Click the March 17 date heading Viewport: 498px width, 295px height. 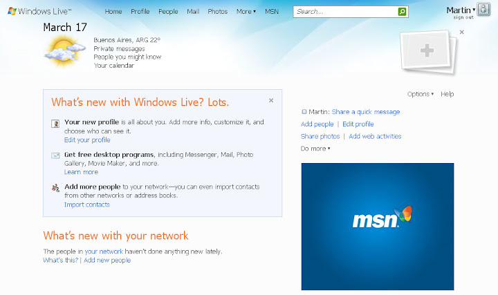coord(65,27)
